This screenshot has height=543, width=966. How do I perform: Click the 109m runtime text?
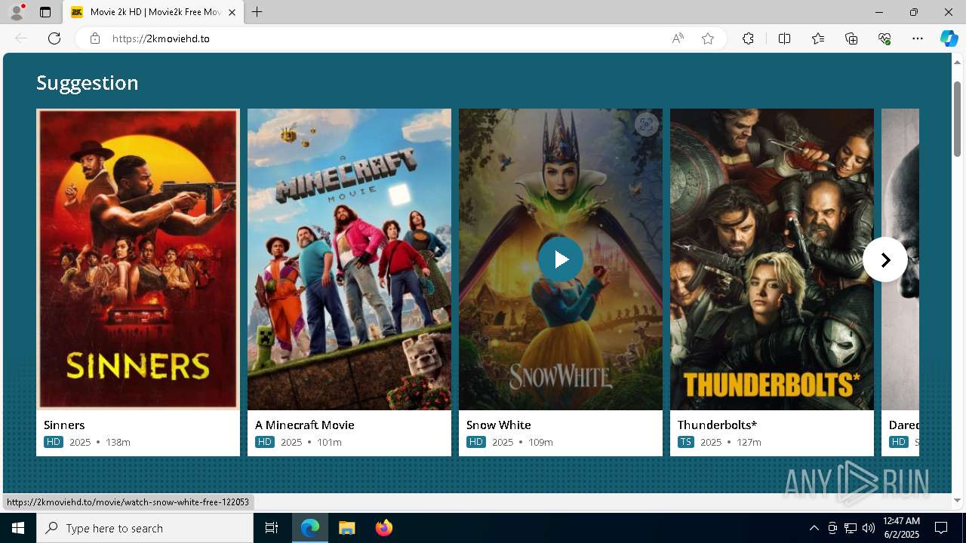pos(540,442)
